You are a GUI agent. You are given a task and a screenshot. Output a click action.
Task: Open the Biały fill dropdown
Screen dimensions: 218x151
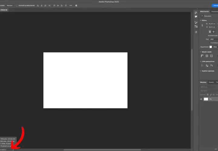pos(216,47)
